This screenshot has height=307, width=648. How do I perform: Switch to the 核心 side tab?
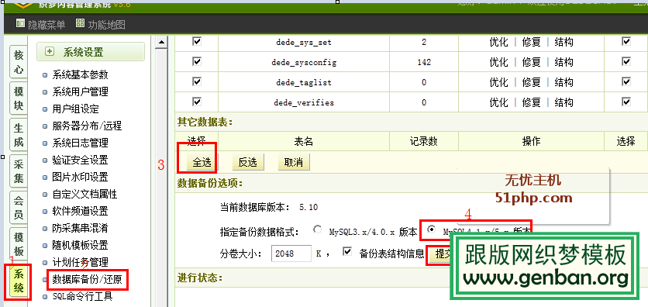(x=19, y=61)
